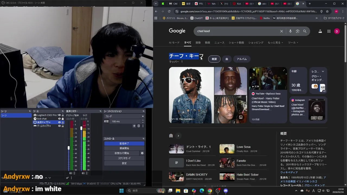347x195 pixels.
Task: Toggle visibility of 画面キャプチャ source
Action: tap(59, 122)
